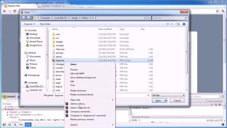The image size is (227, 128).
Task: Click the search magnifier in dialog
Action: point(186,18)
